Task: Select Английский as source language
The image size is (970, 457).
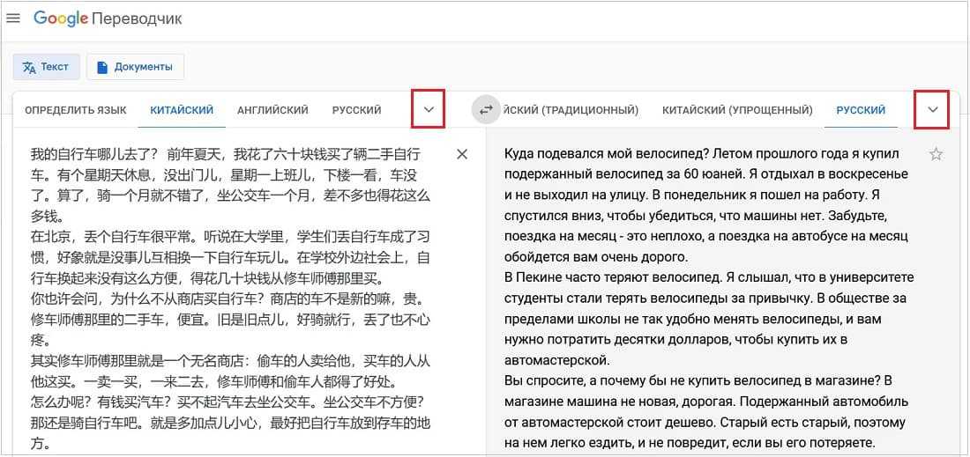Action: [x=272, y=110]
